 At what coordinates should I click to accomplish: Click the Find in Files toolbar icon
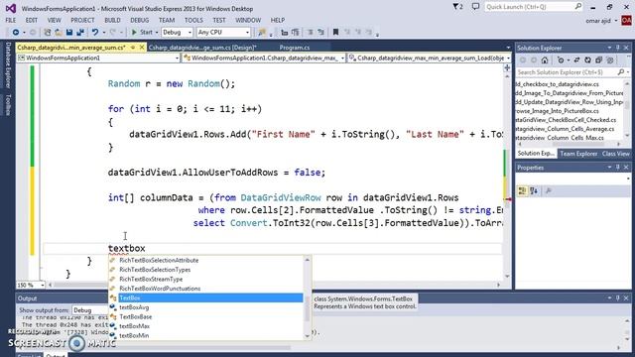click(x=262, y=32)
